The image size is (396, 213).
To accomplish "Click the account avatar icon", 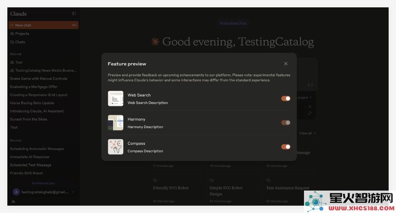I will click(16, 192).
